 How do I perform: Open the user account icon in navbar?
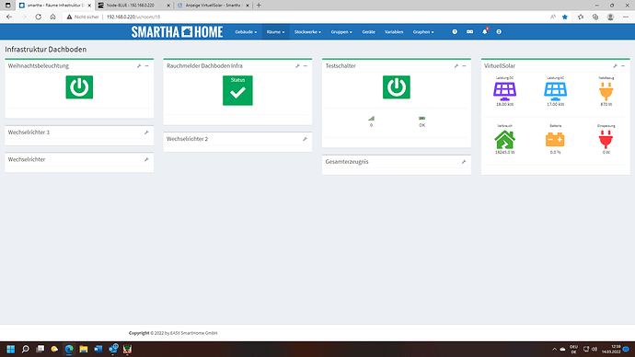coord(499,31)
